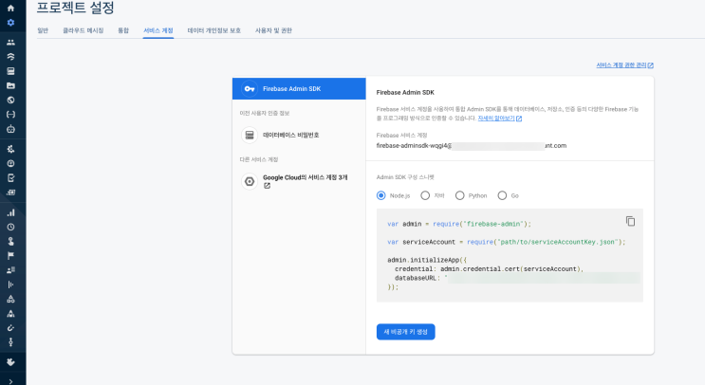Viewport: 705px width, 385px height.
Task: Open Realtime clock icon in sidebar
Action: 10,227
